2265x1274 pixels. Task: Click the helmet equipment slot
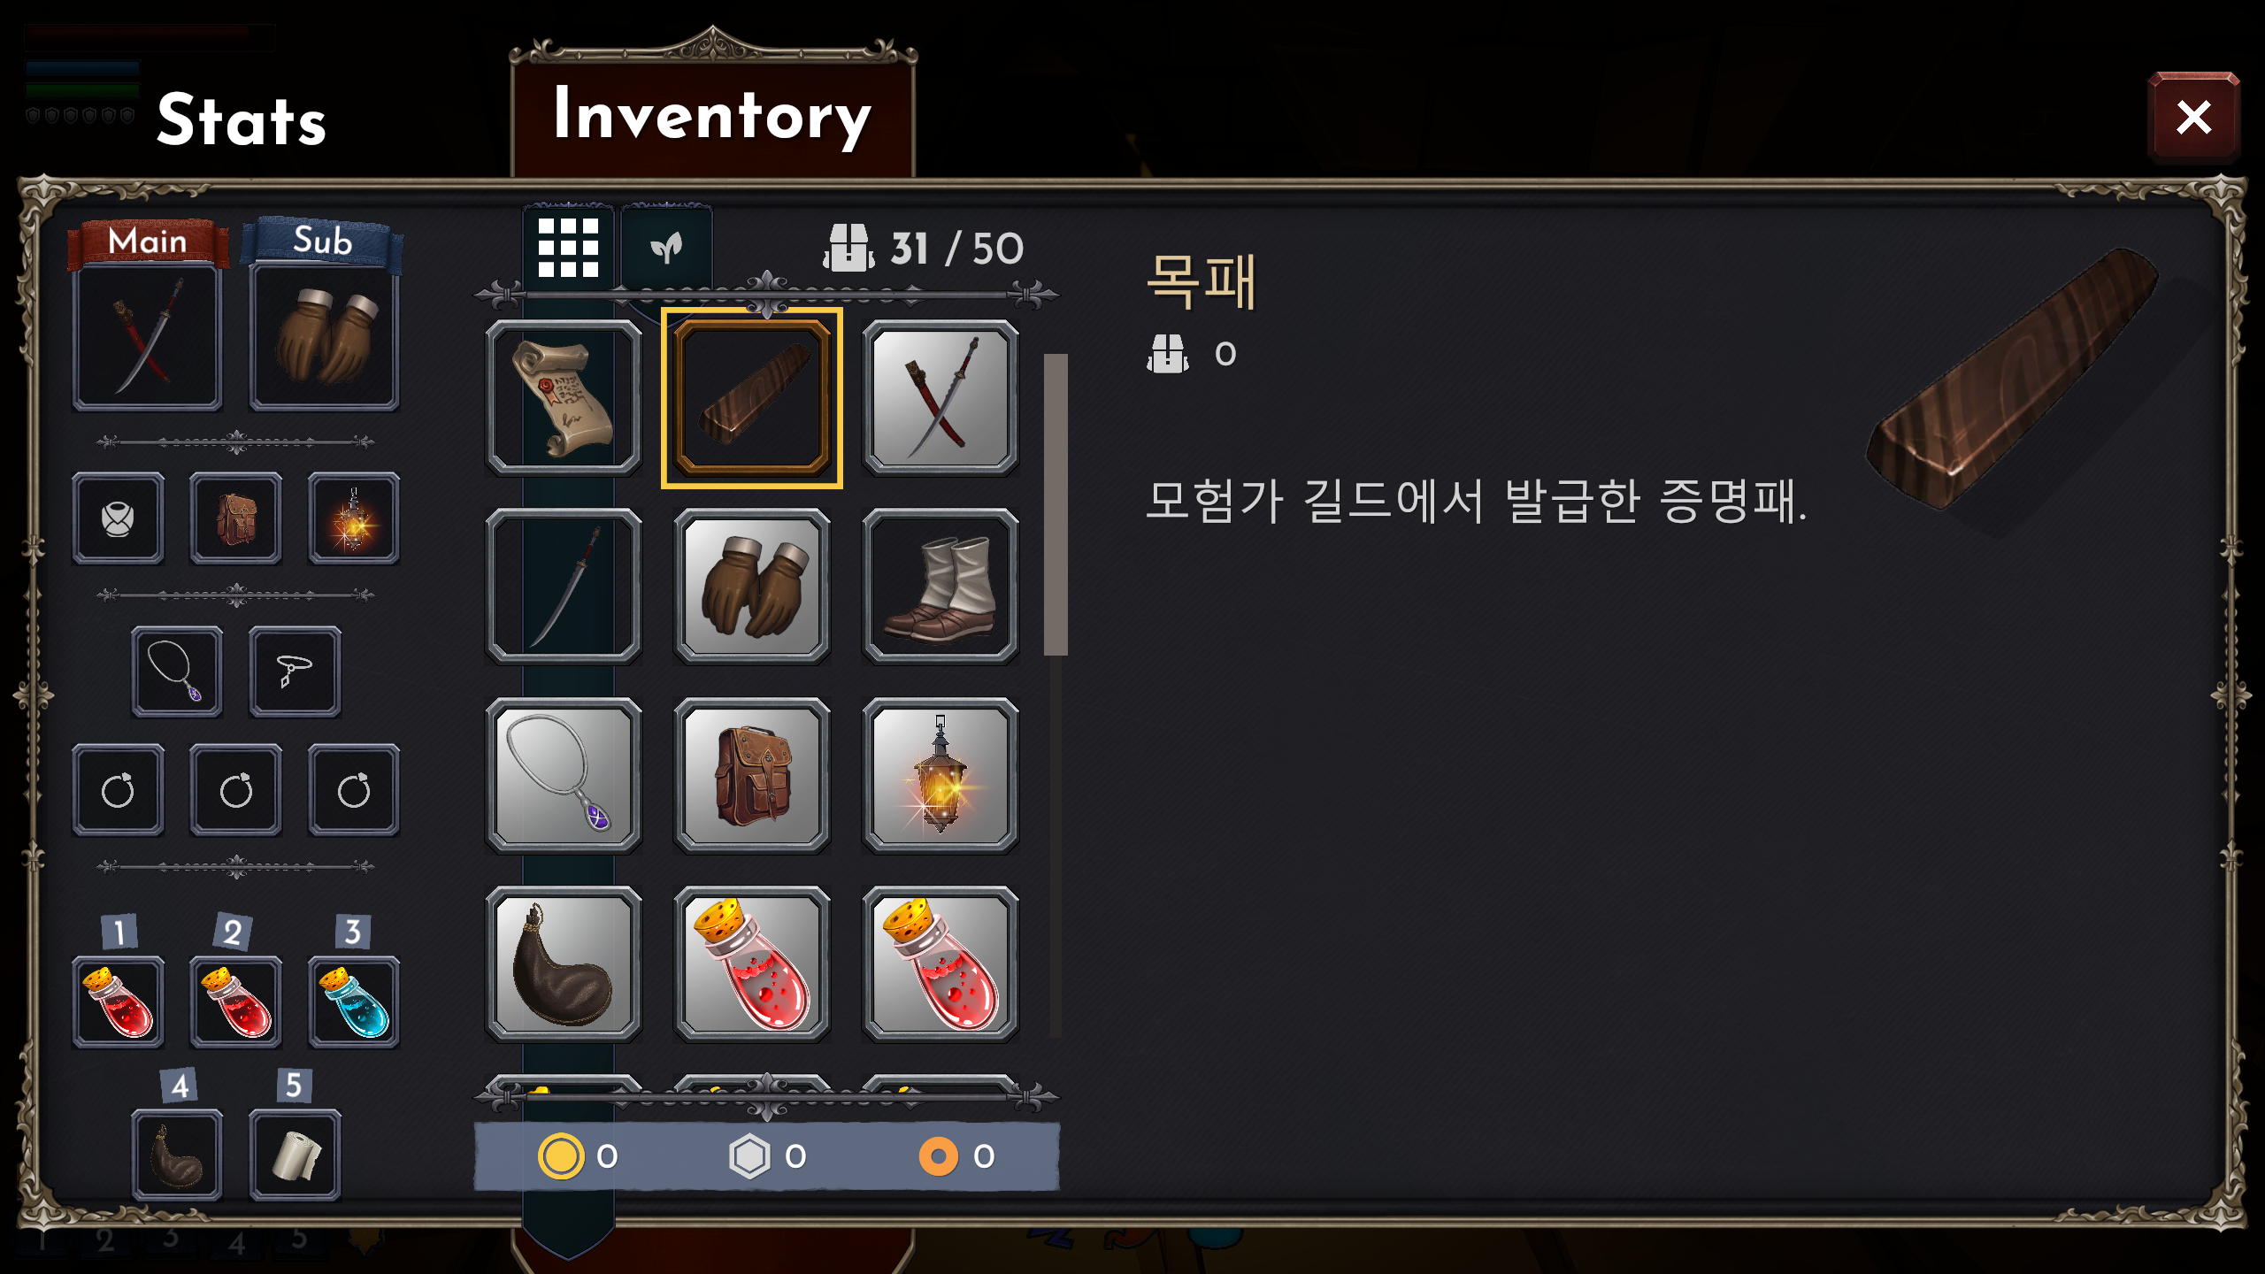118,518
